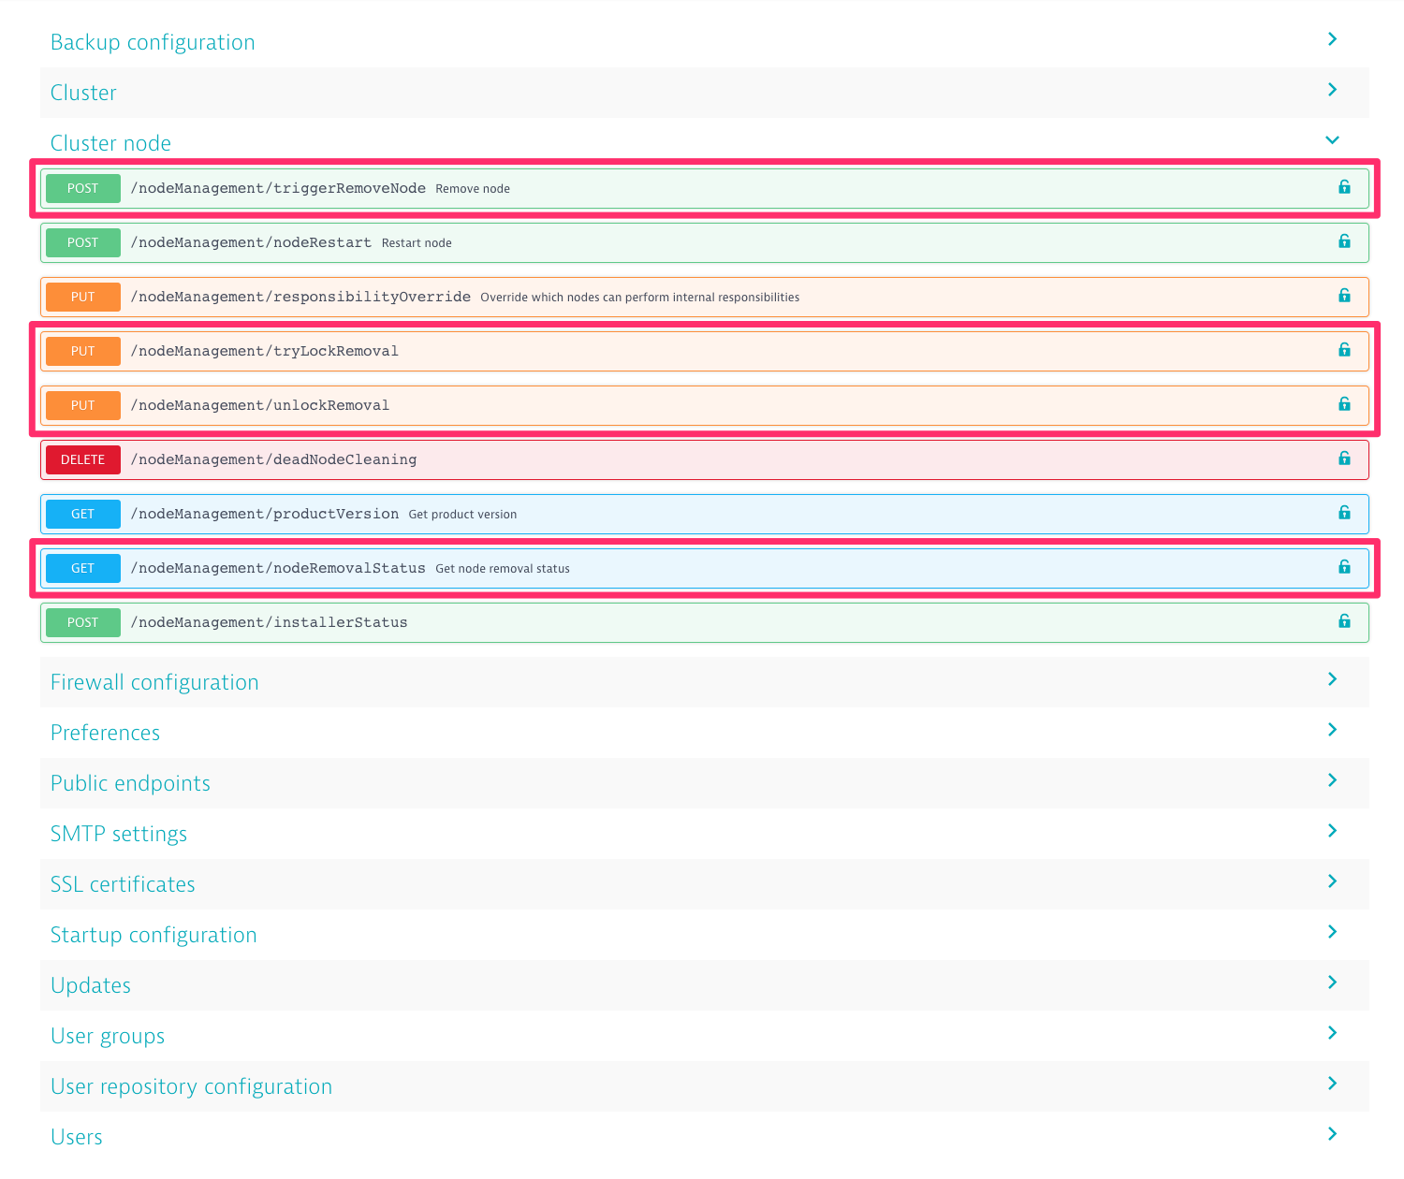Expand SMTP settings chevron
1404x1179 pixels.
click(1332, 831)
